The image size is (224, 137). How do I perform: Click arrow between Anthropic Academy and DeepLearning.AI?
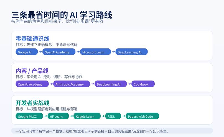point(92,84)
